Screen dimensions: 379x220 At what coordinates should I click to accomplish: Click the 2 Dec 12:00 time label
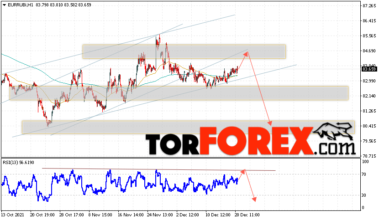pyautogui.click(x=188, y=215)
